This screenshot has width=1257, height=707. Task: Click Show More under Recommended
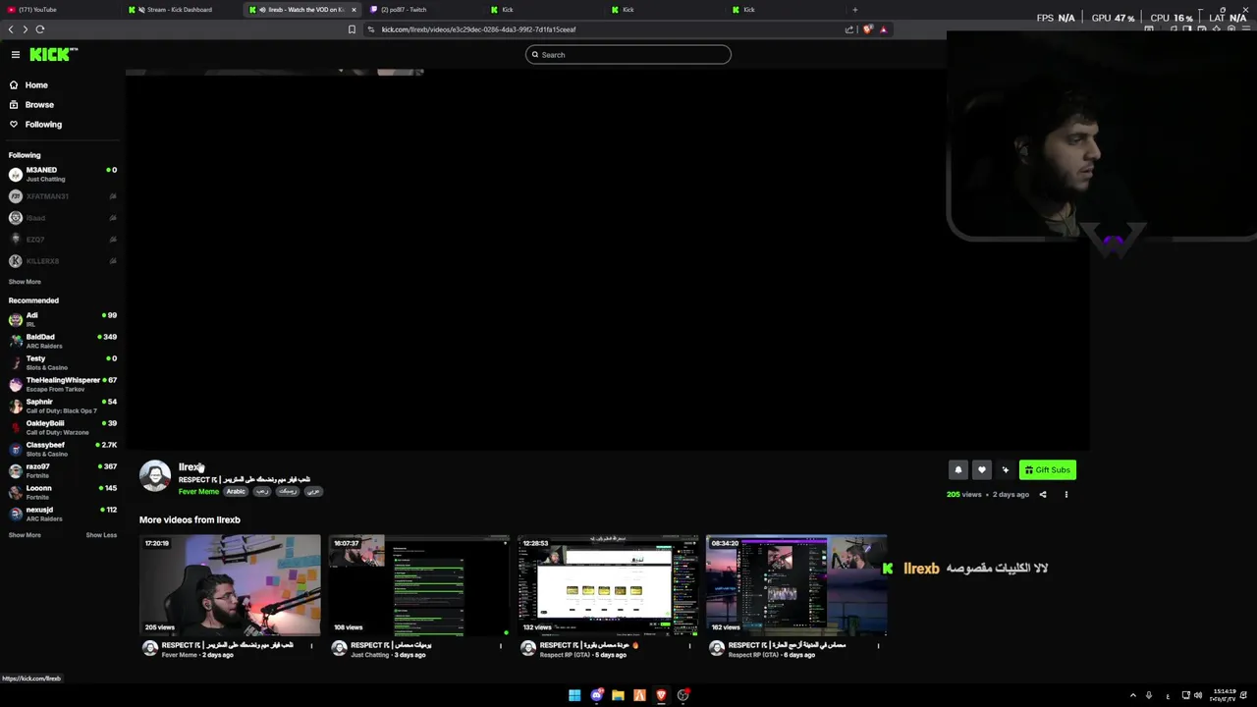point(25,535)
